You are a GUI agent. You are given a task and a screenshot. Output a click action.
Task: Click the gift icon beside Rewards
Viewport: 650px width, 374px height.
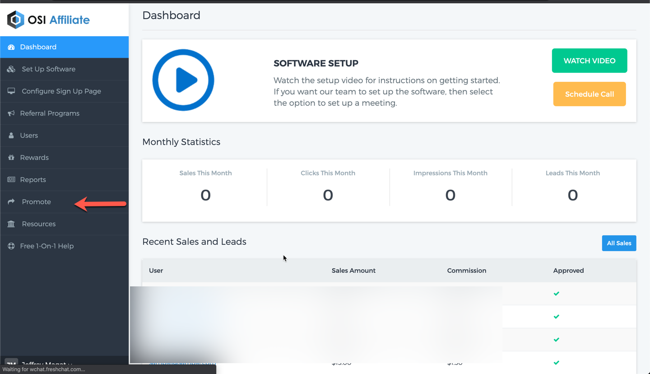pos(11,158)
